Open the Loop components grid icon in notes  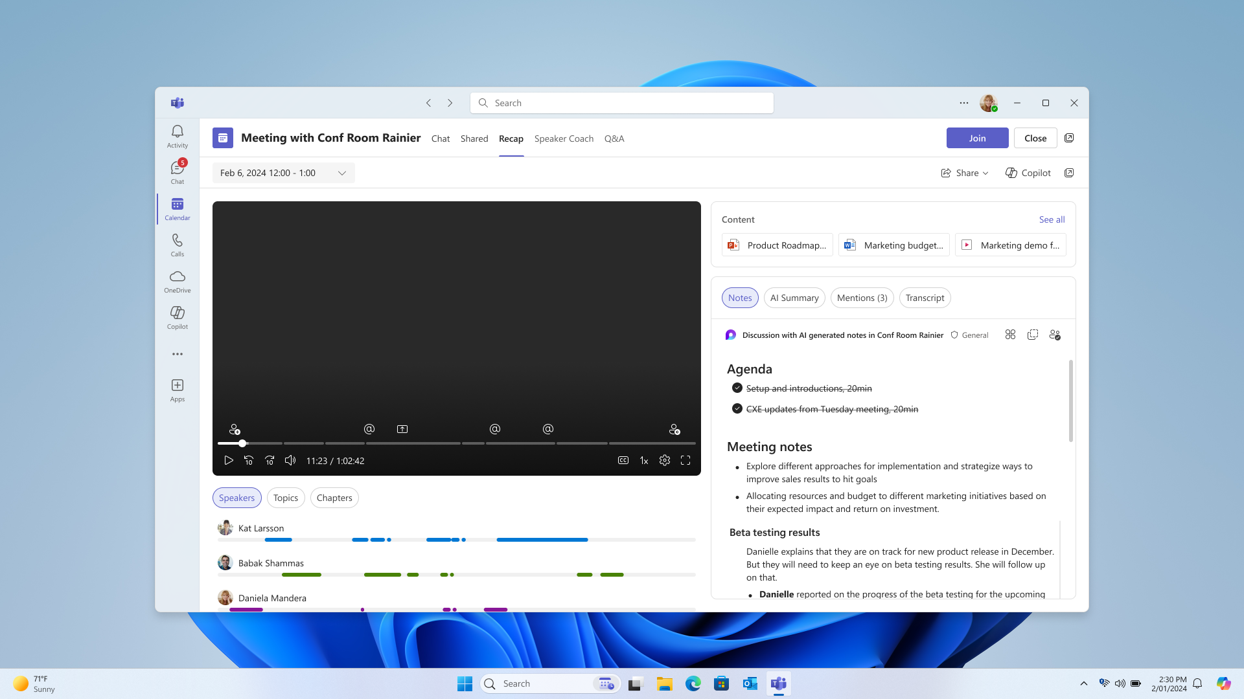(1010, 335)
